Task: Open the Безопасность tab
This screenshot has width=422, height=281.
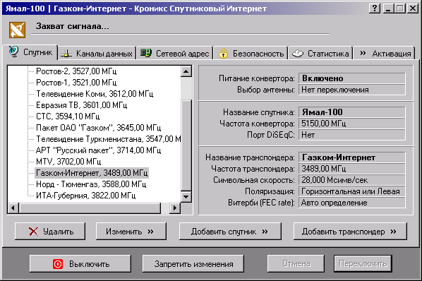Action: pyautogui.click(x=251, y=53)
